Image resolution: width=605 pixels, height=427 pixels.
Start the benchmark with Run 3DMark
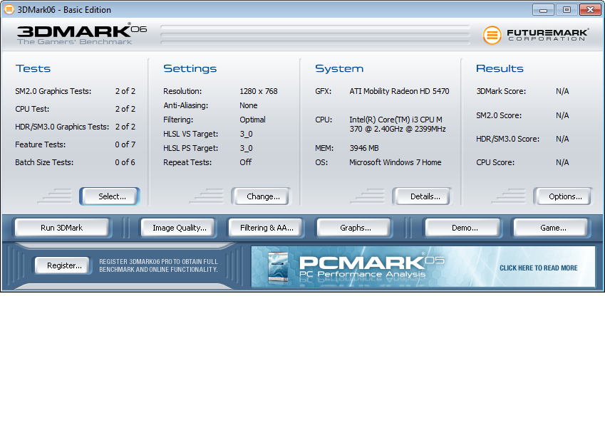coord(62,228)
